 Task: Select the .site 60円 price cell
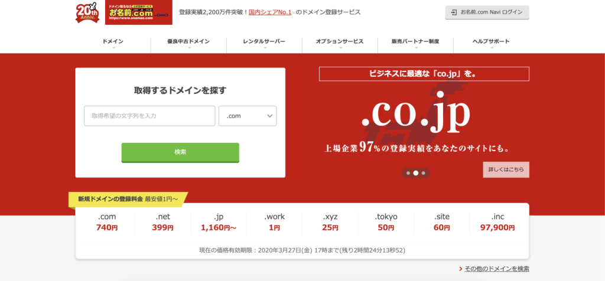point(442,223)
